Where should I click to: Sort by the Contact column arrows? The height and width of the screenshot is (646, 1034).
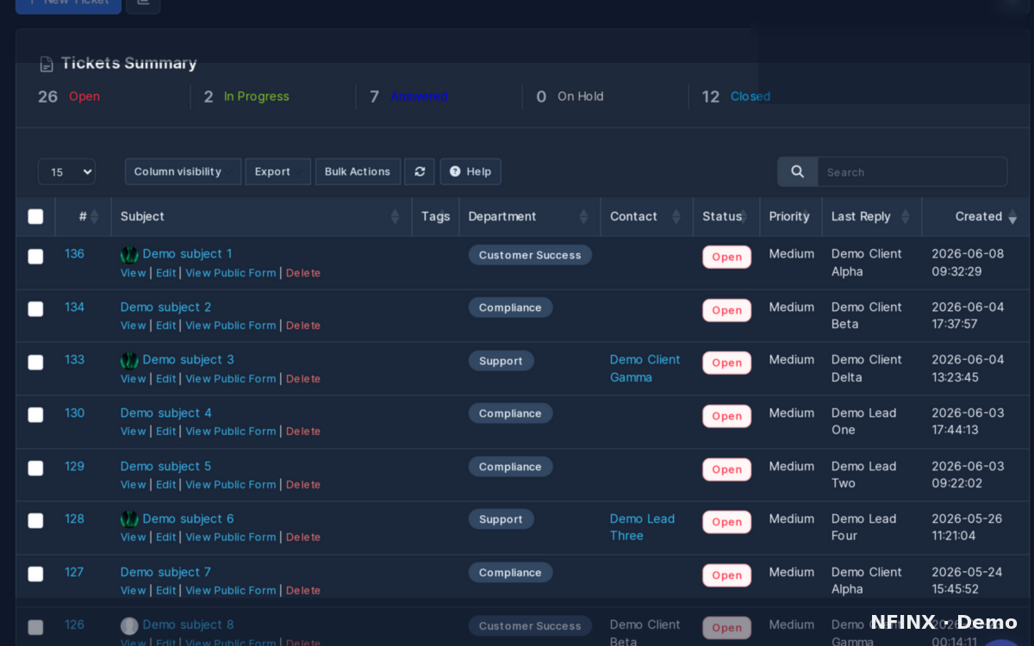[676, 217]
